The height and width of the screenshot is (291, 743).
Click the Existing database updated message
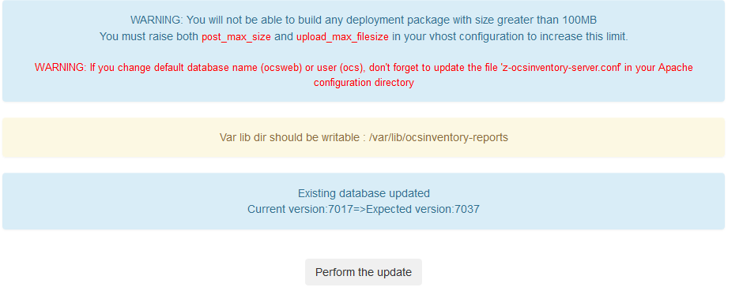364,193
